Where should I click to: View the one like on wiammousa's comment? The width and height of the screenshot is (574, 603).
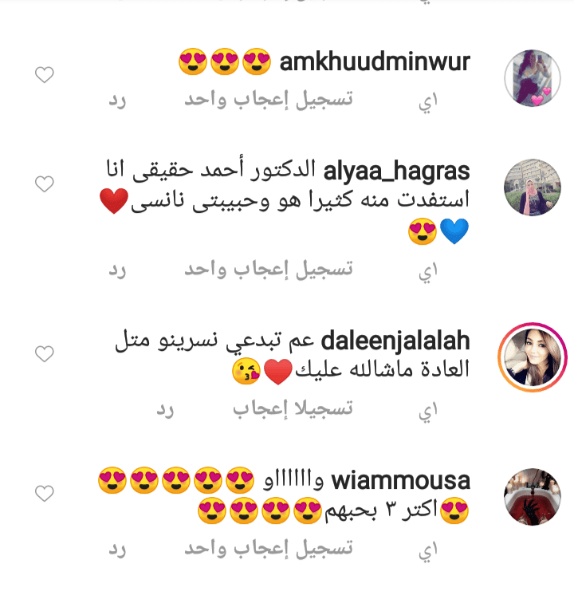tap(269, 549)
